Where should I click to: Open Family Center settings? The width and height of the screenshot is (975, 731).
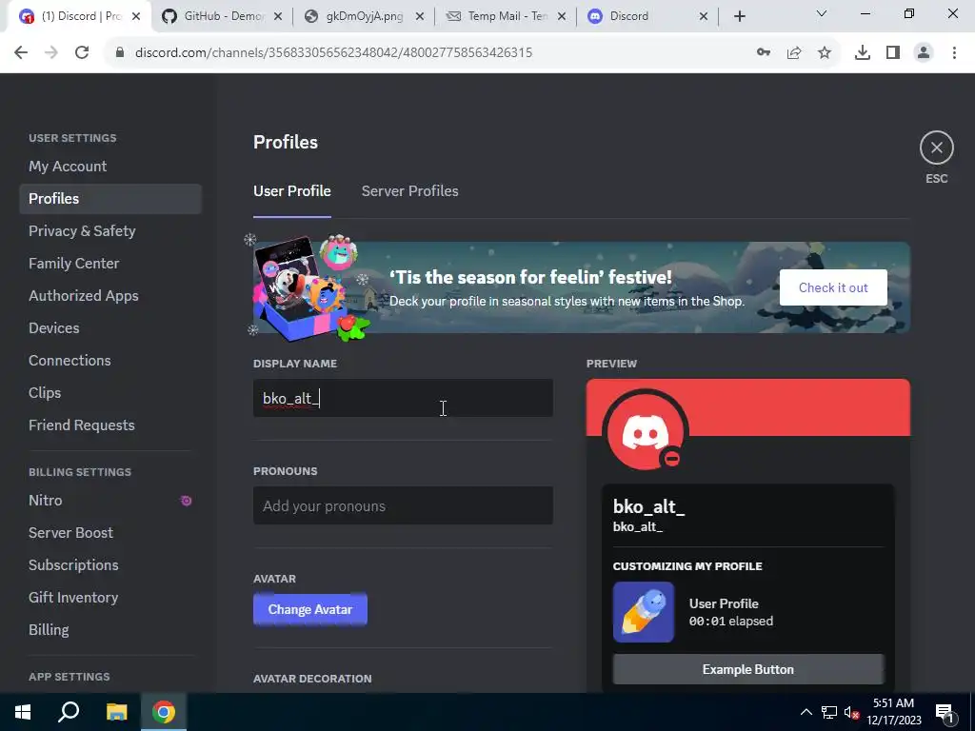pyautogui.click(x=110, y=264)
